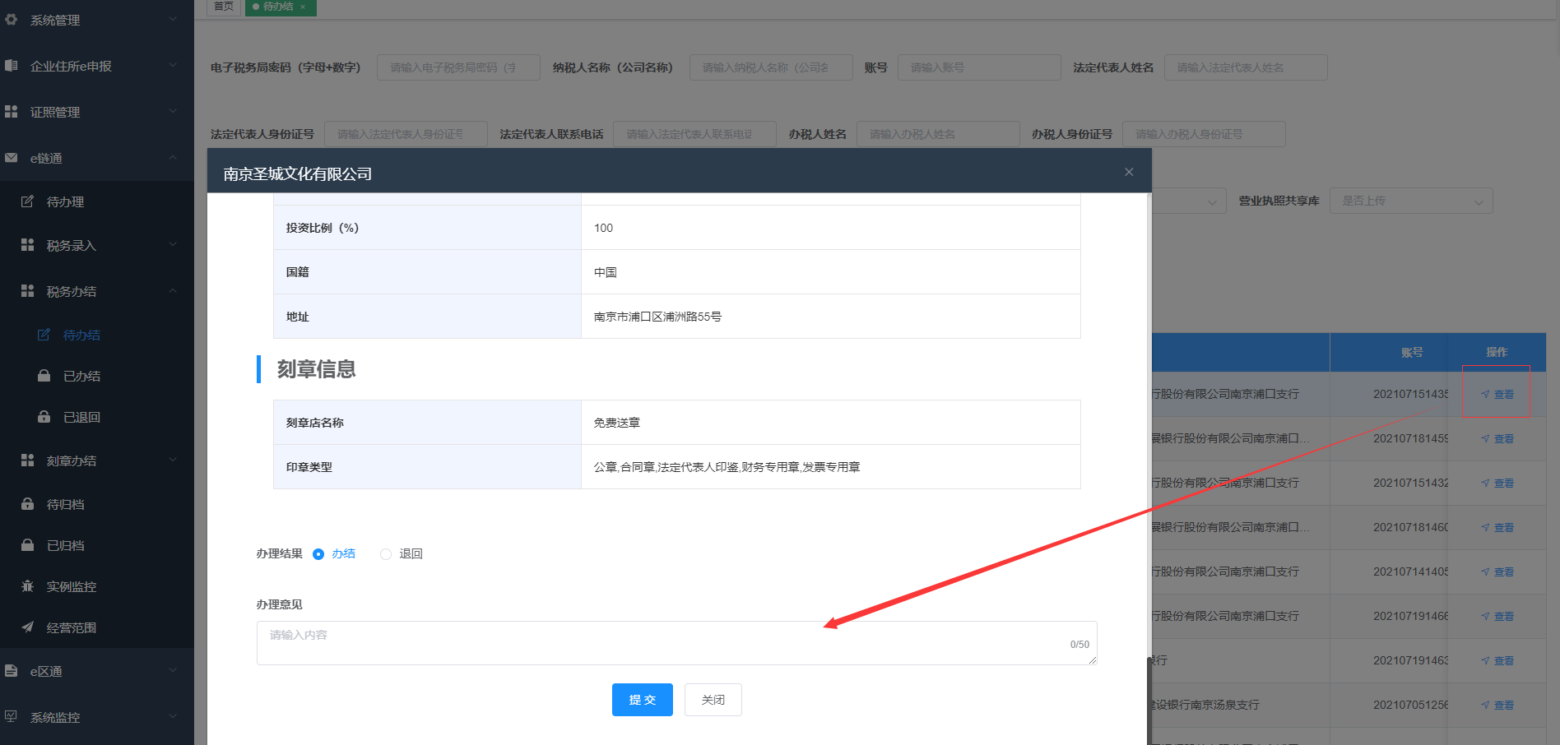
Task: Click the 免费送章 cell value
Action: [617, 423]
